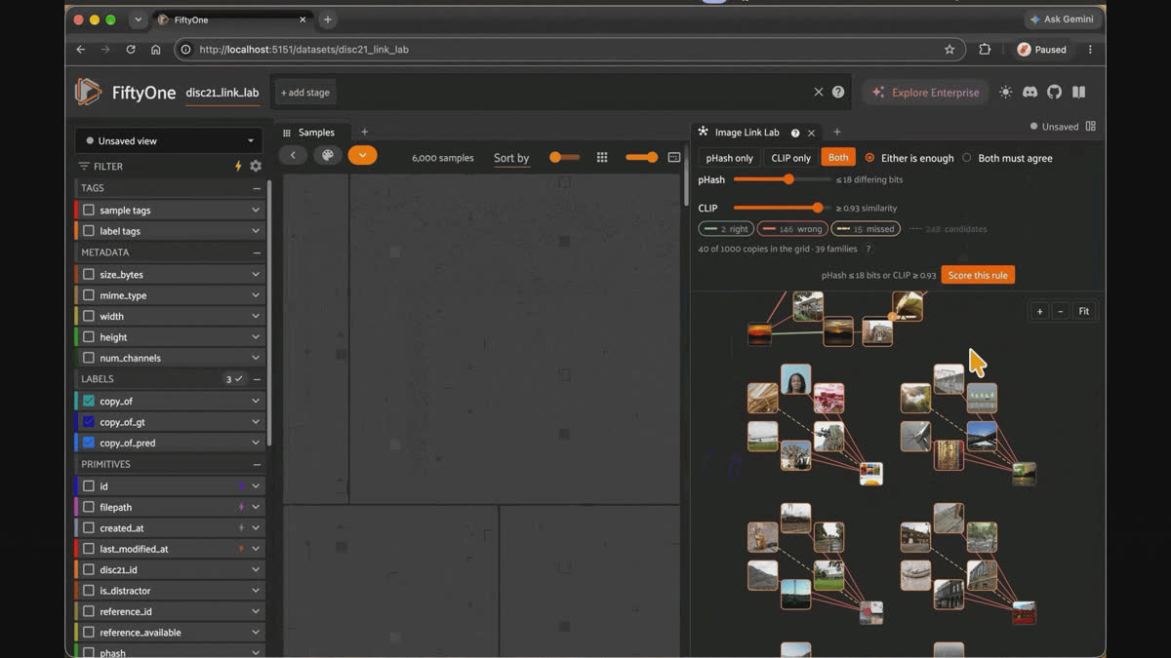Click the back arrow in Samples toolbar

click(293, 156)
